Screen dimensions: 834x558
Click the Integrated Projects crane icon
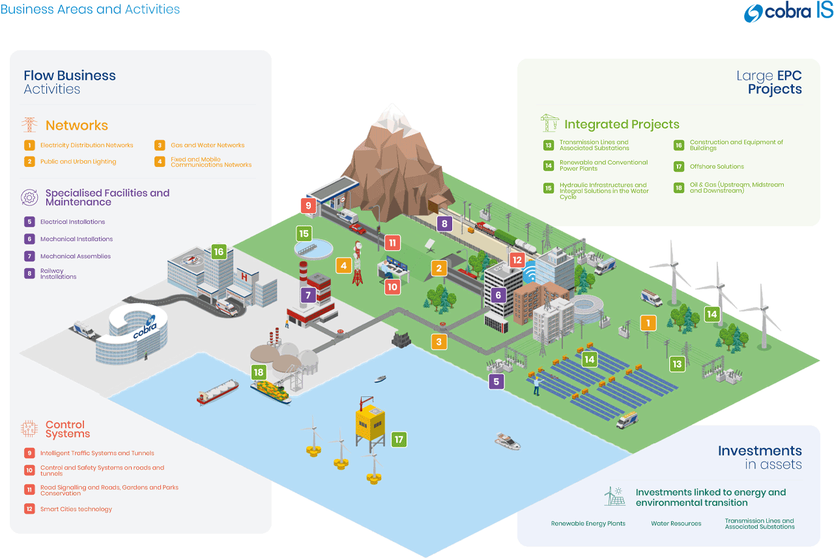[x=550, y=123]
